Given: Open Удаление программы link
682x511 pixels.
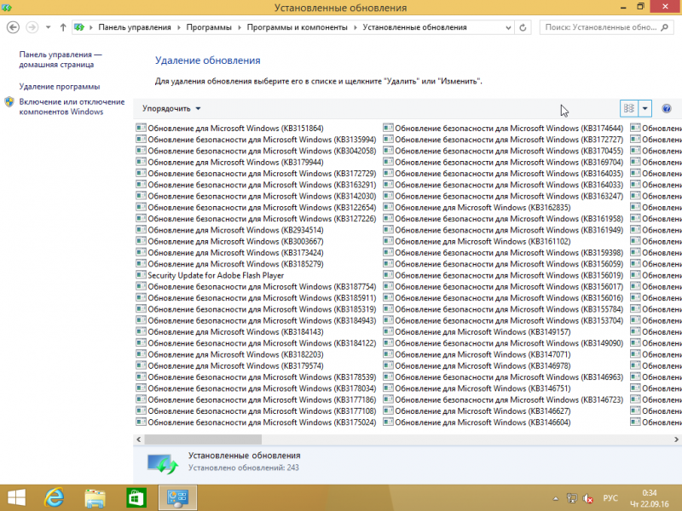Looking at the screenshot, I should pos(60,87).
